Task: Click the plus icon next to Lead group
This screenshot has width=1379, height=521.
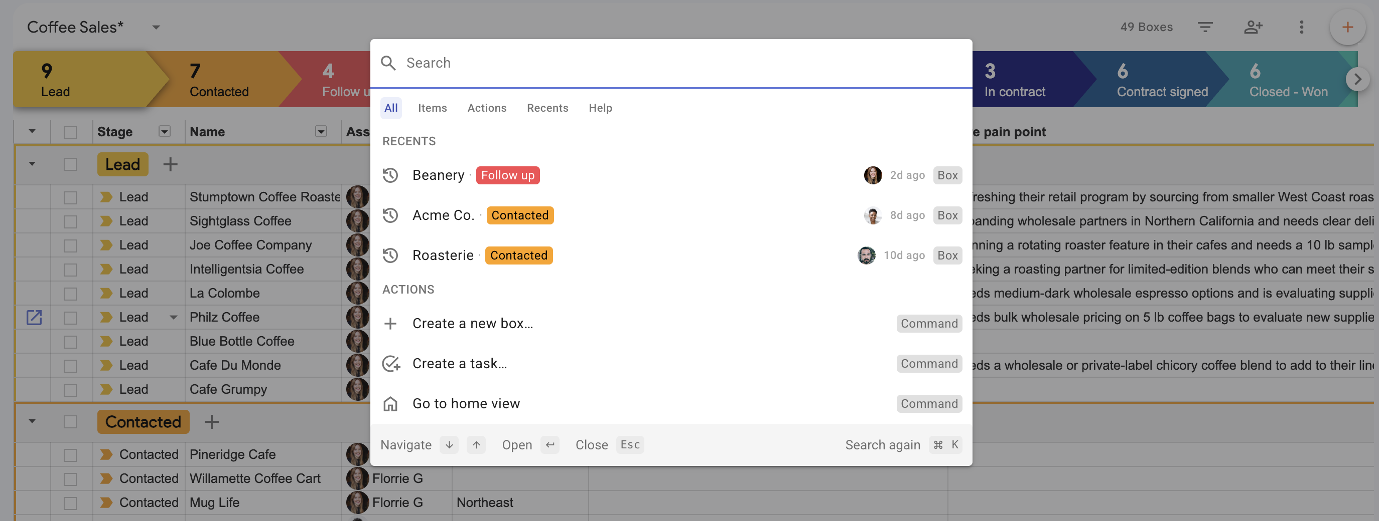Action: [x=170, y=164]
